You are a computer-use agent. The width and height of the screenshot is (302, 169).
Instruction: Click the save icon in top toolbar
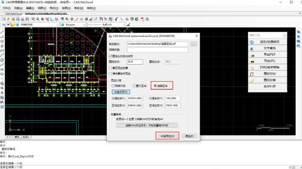[18, 19]
